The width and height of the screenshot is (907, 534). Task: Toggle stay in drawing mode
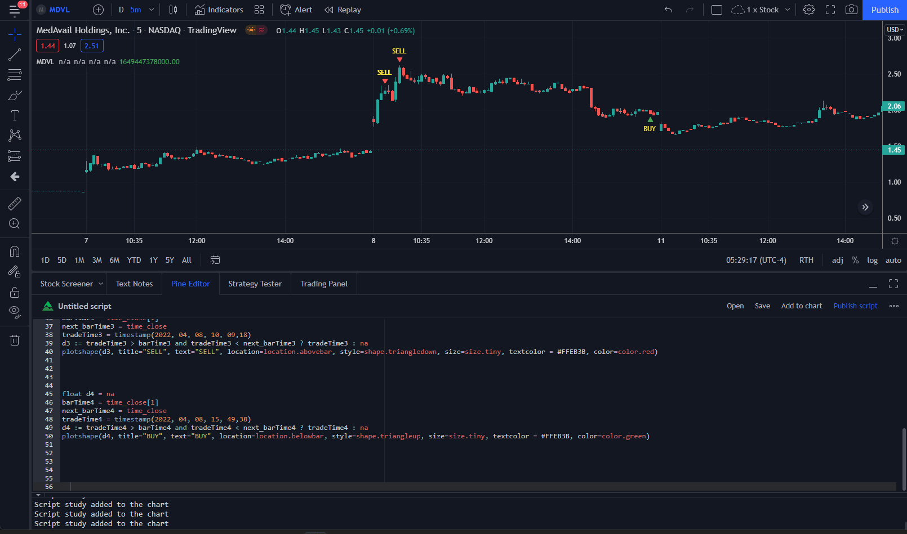(15, 271)
